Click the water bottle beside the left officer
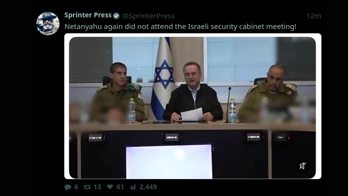The width and height of the screenshot is (348, 196). coord(131,111)
